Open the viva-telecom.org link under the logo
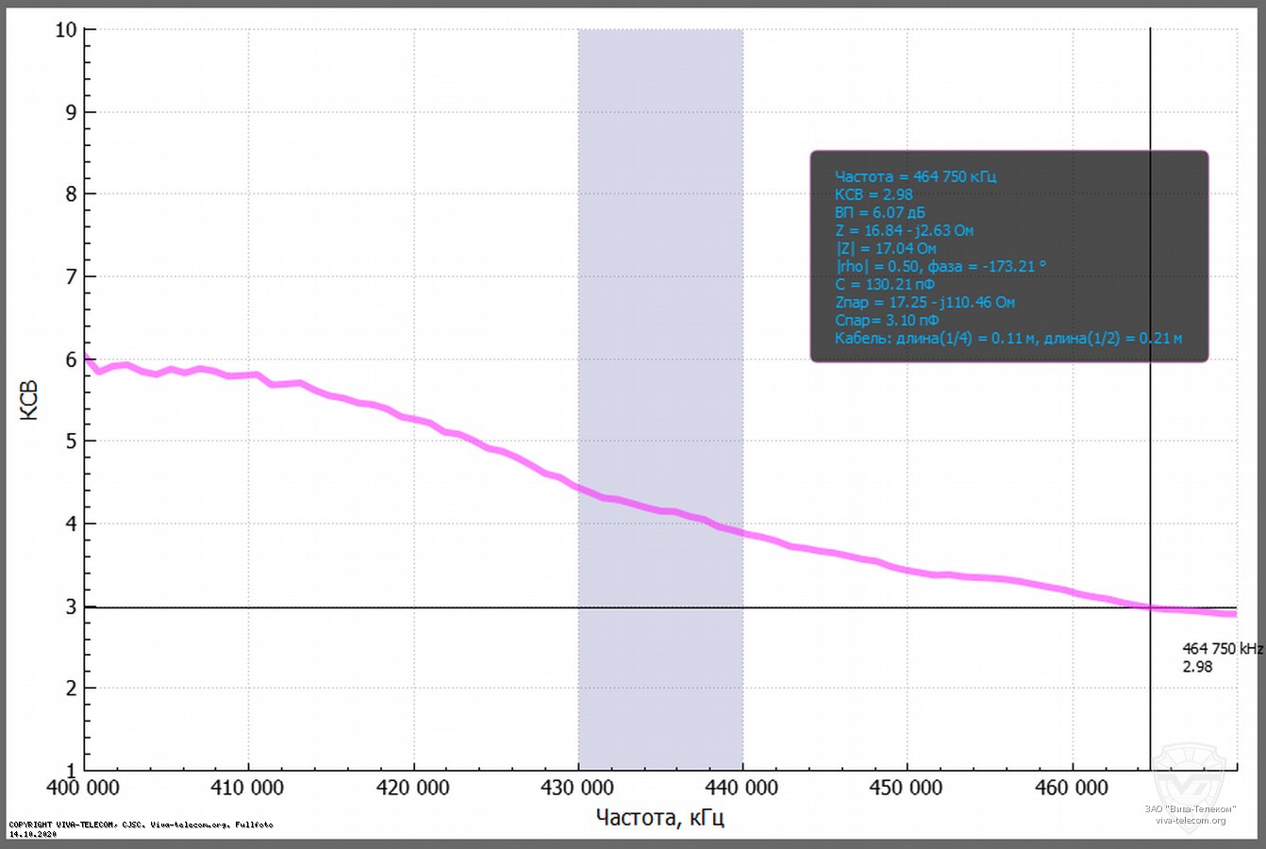This screenshot has height=849, width=1266. click(x=1191, y=821)
